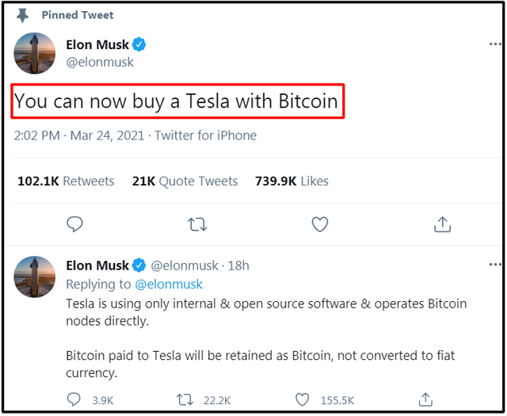Click the @elonmusk handle under main tweet name
507x416 pixels.
[x=100, y=62]
